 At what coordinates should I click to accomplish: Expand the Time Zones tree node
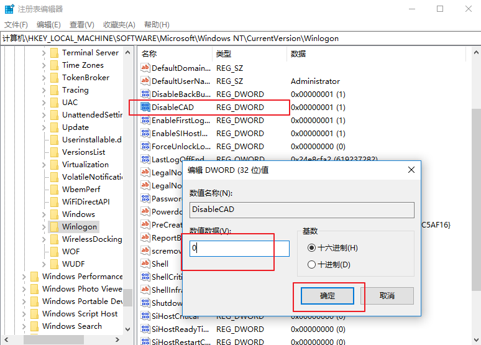coord(44,65)
